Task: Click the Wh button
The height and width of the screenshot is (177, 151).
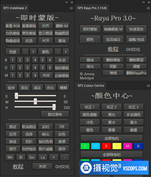Action: coord(10,157)
